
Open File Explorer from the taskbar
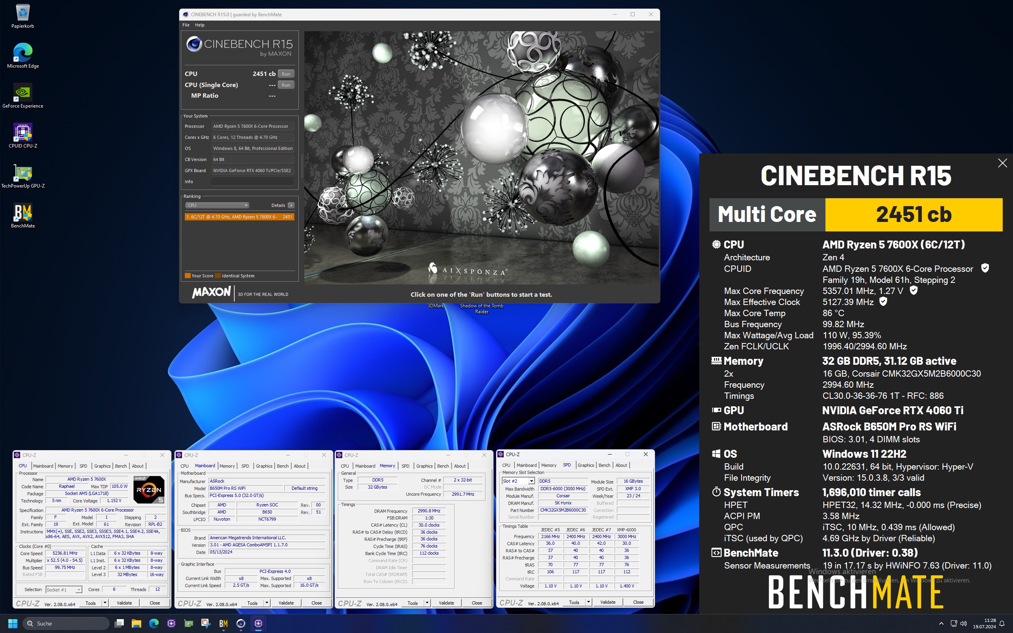click(137, 624)
